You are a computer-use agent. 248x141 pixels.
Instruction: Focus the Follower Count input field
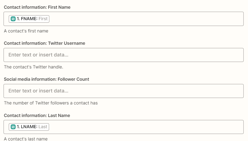pos(124,91)
